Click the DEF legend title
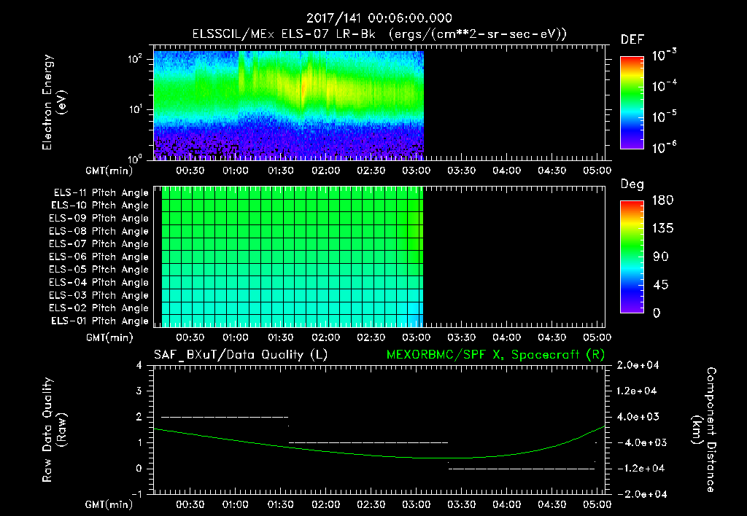The width and height of the screenshot is (747, 516). click(x=632, y=40)
